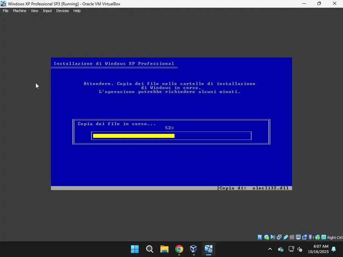The width and height of the screenshot is (343, 257).
Task: Open taskbar Search
Action: point(150,249)
